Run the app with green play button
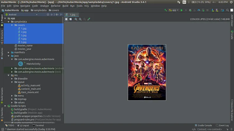Viewport: 234px width, 131px height. (x=182, y=10)
